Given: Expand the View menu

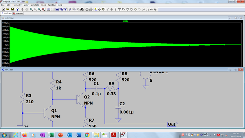Looking at the screenshot, I should tap(26, 5).
